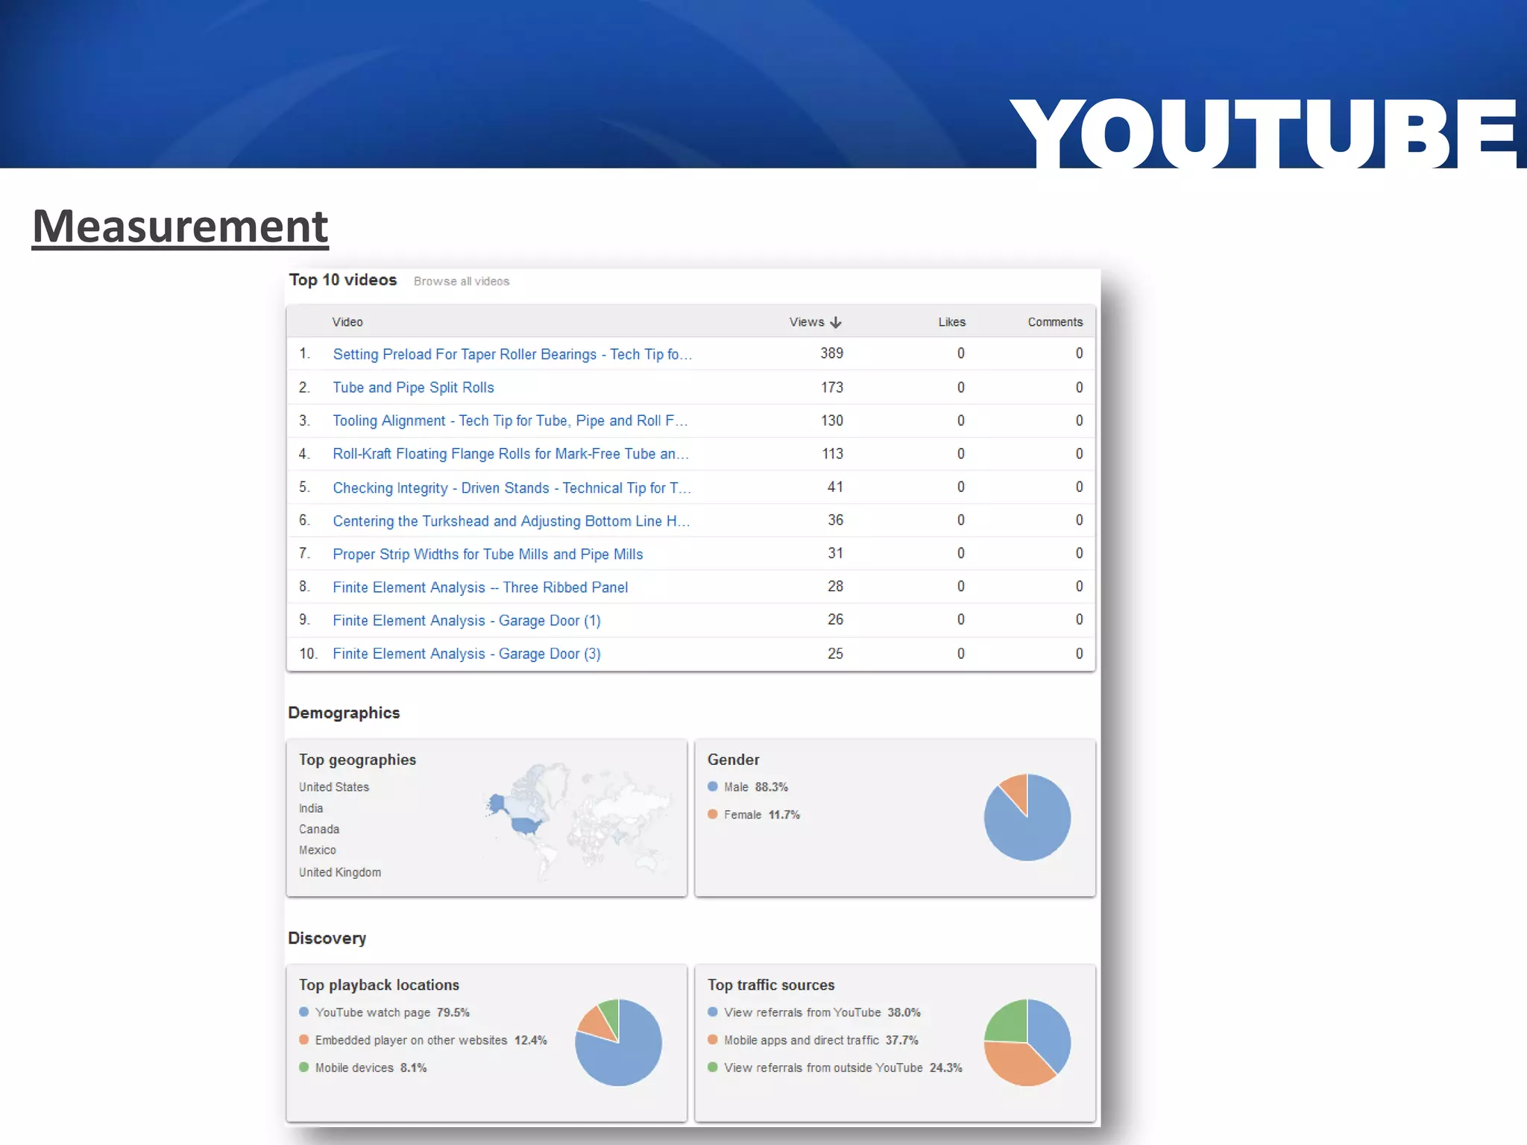This screenshot has width=1527, height=1145.
Task: Open Proper Strip Widths for Tube Mills video
Action: [x=488, y=554]
